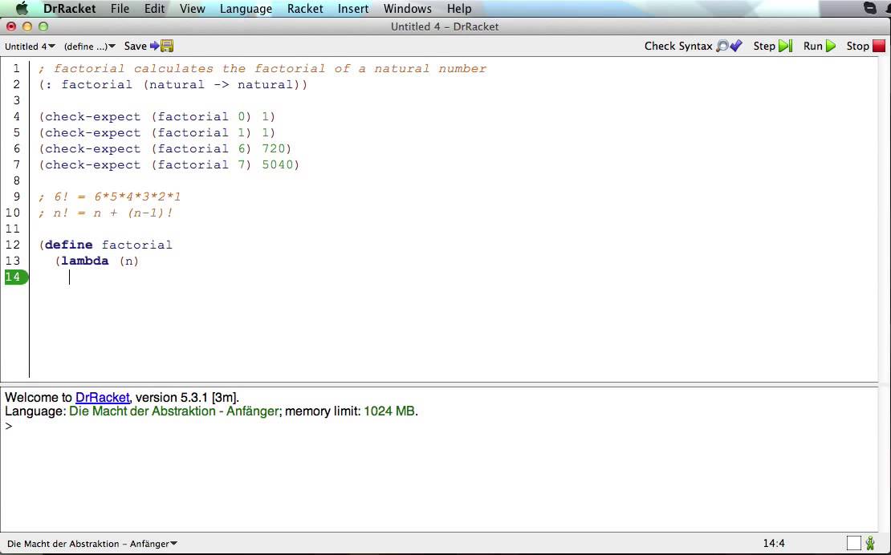Open the Windows menu
The width and height of the screenshot is (891, 555).
(408, 9)
